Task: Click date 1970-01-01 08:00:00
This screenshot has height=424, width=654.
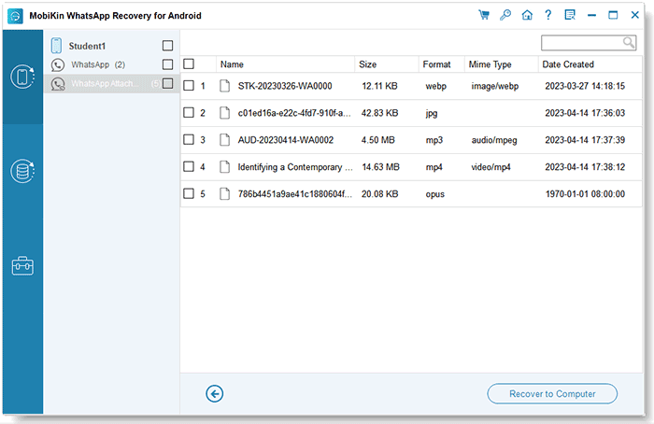Action: 585,194
